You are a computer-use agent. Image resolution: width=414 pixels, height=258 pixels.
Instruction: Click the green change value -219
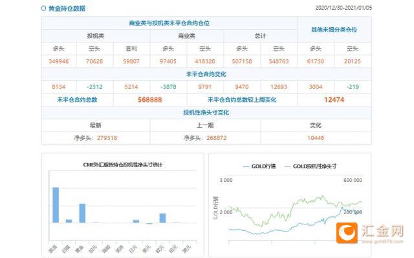point(353,87)
